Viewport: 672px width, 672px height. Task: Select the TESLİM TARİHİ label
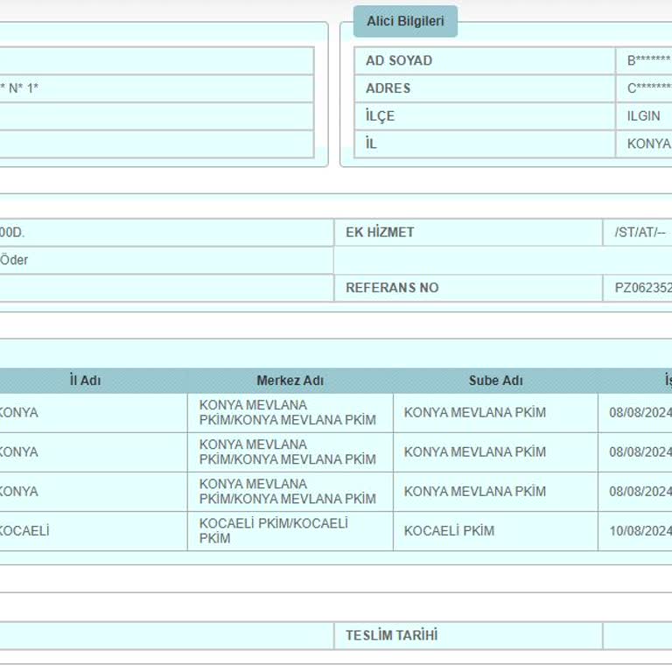(392, 635)
